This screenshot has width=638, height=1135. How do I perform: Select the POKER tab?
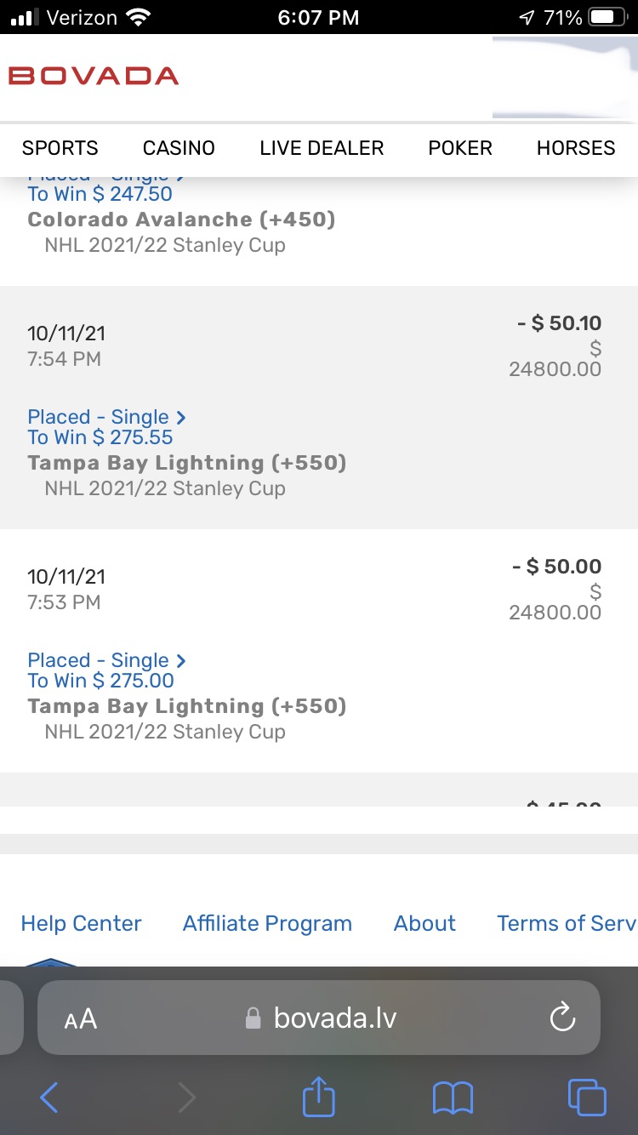pyautogui.click(x=460, y=148)
